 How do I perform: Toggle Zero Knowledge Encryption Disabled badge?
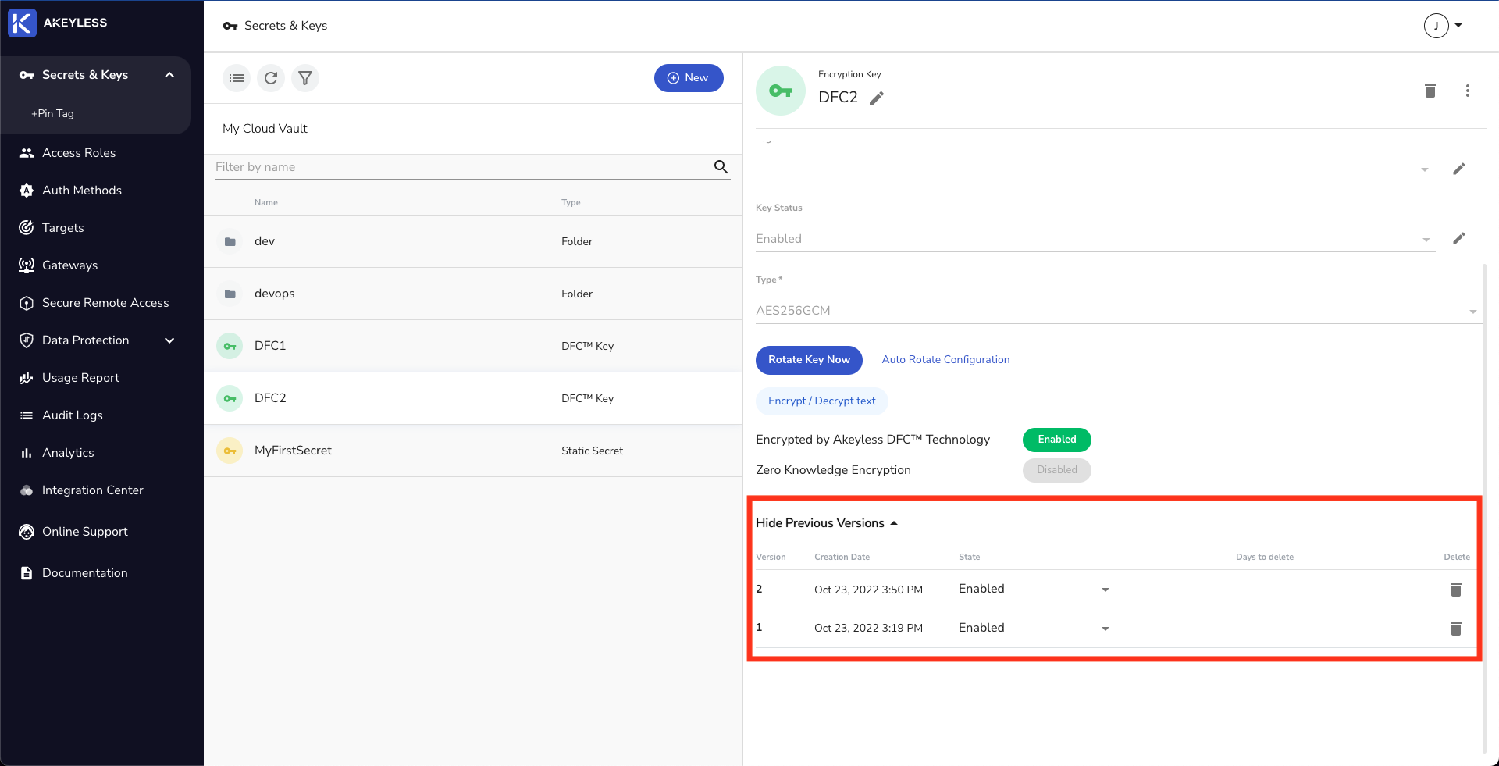click(1056, 470)
